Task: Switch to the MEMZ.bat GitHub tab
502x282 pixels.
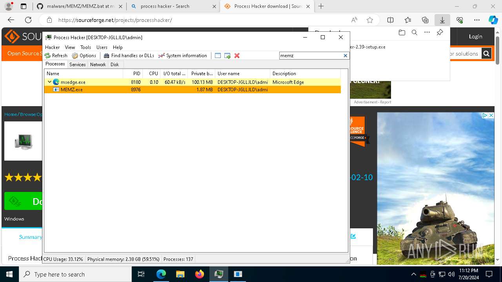Action: (x=80, y=6)
